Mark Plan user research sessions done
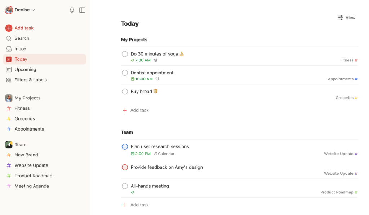Image resolution: width=369 pixels, height=215 pixels. (125, 146)
